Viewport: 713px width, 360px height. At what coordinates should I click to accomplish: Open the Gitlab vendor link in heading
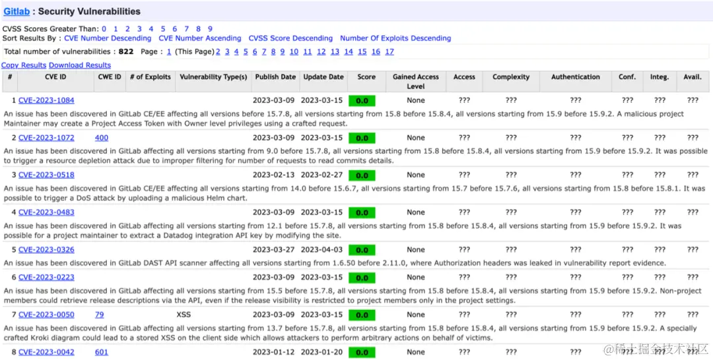(17, 11)
